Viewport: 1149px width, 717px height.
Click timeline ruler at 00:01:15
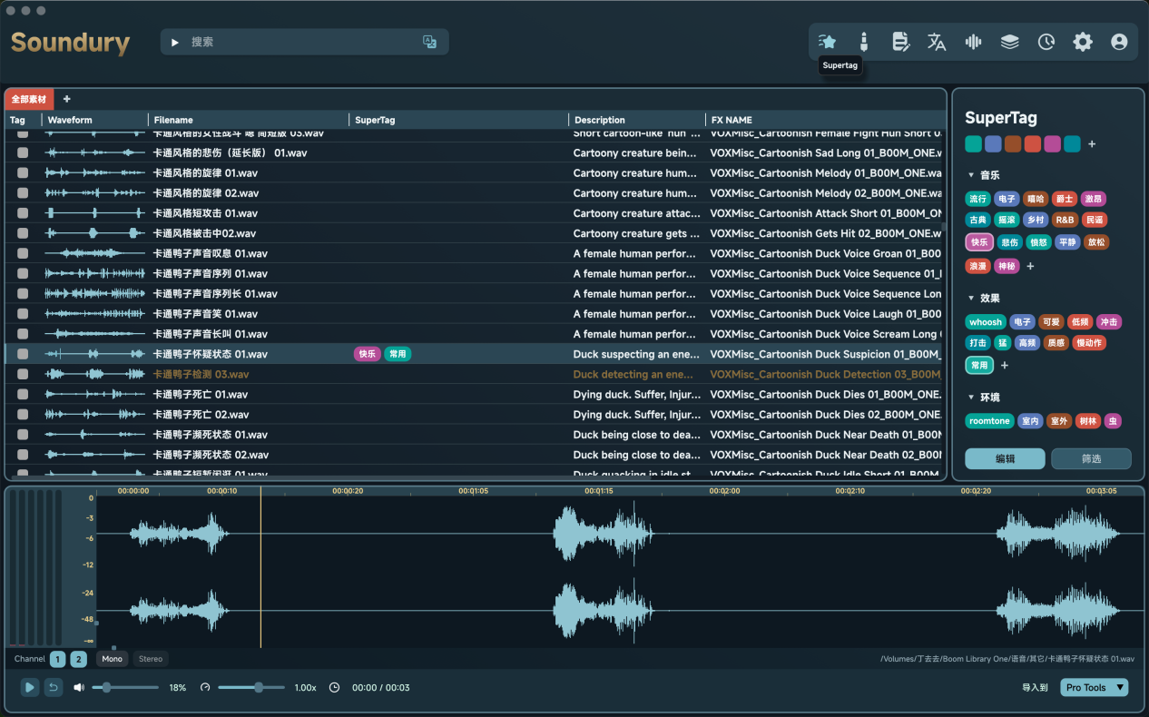pos(598,491)
